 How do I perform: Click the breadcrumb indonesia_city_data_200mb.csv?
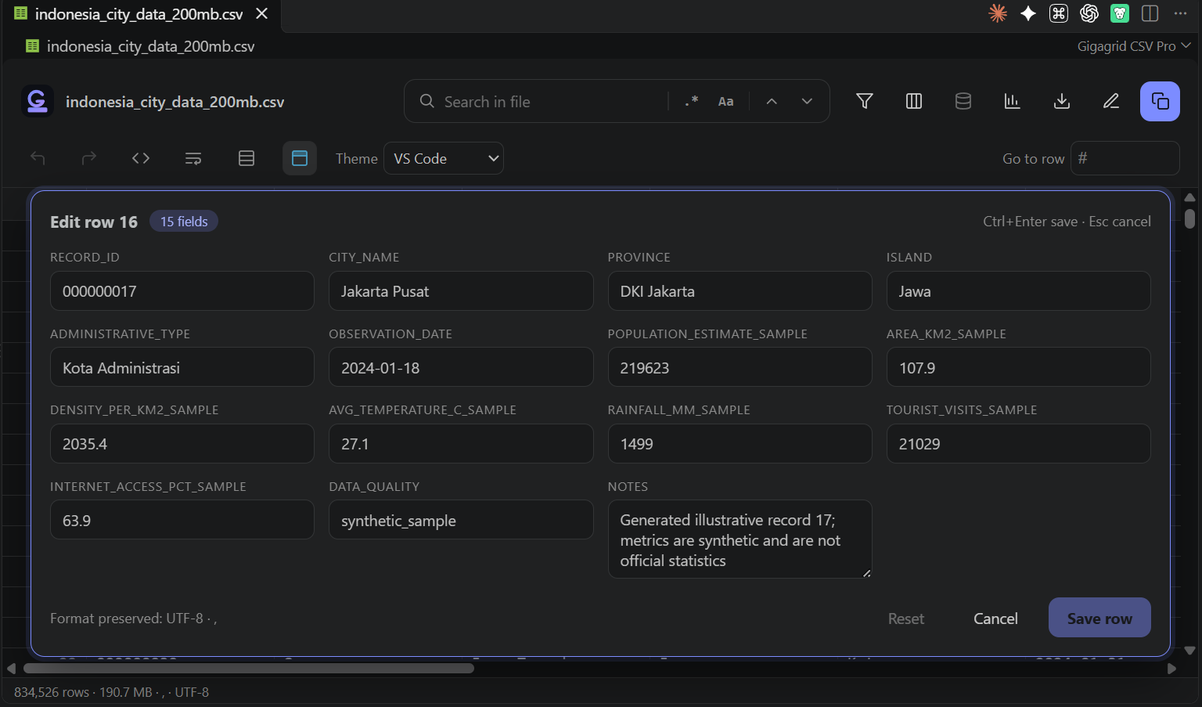[x=150, y=46]
